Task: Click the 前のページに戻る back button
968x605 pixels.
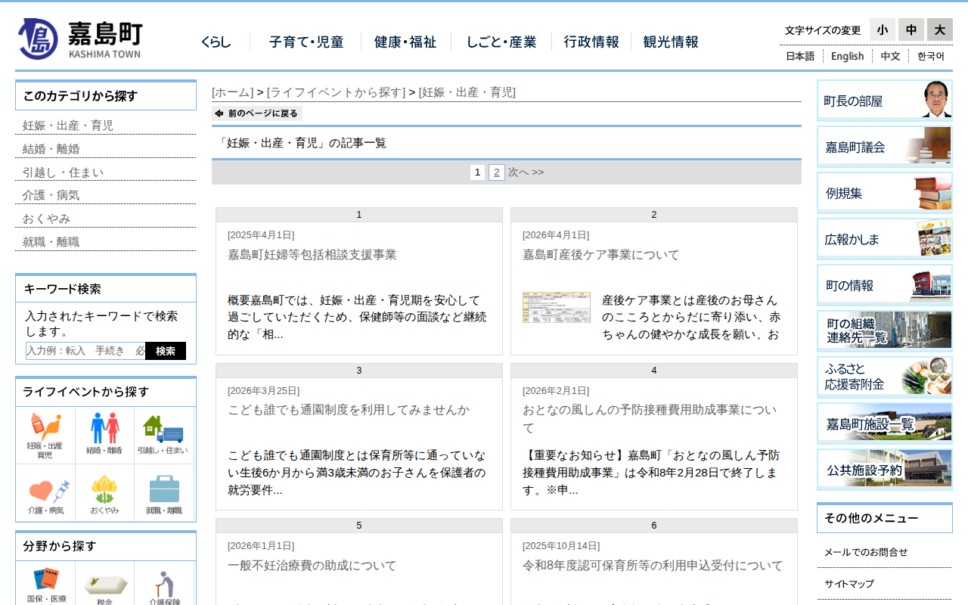Action: pyautogui.click(x=257, y=113)
